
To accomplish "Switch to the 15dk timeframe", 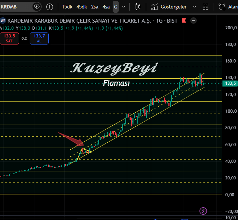I will [x=67, y=7].
